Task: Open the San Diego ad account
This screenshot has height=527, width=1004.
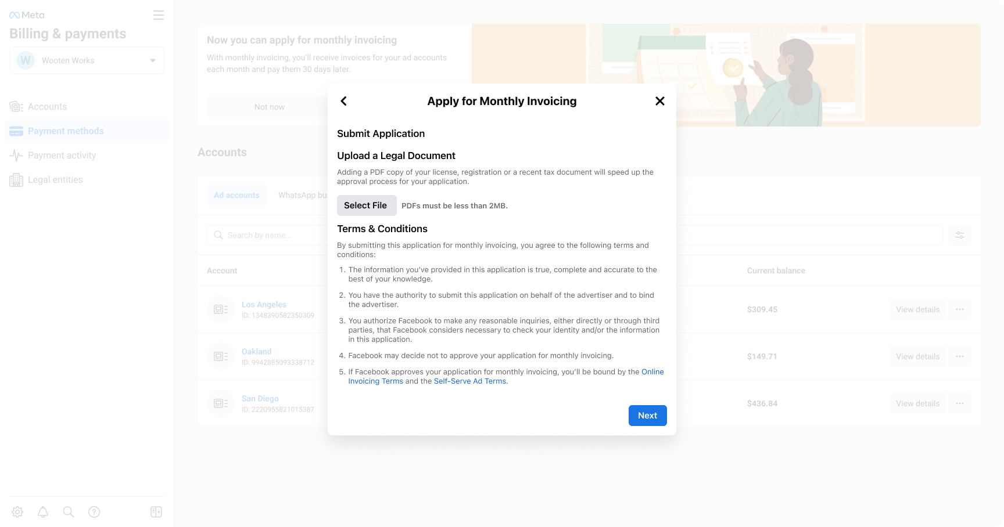Action: pyautogui.click(x=260, y=399)
